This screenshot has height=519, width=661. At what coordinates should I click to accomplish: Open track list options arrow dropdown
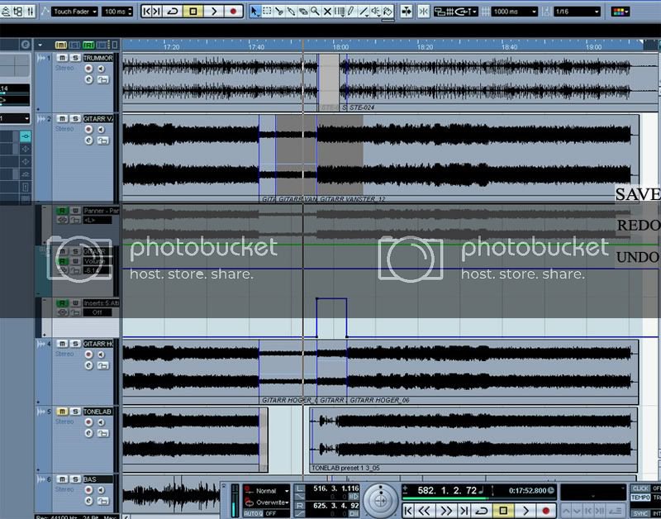click(40, 45)
